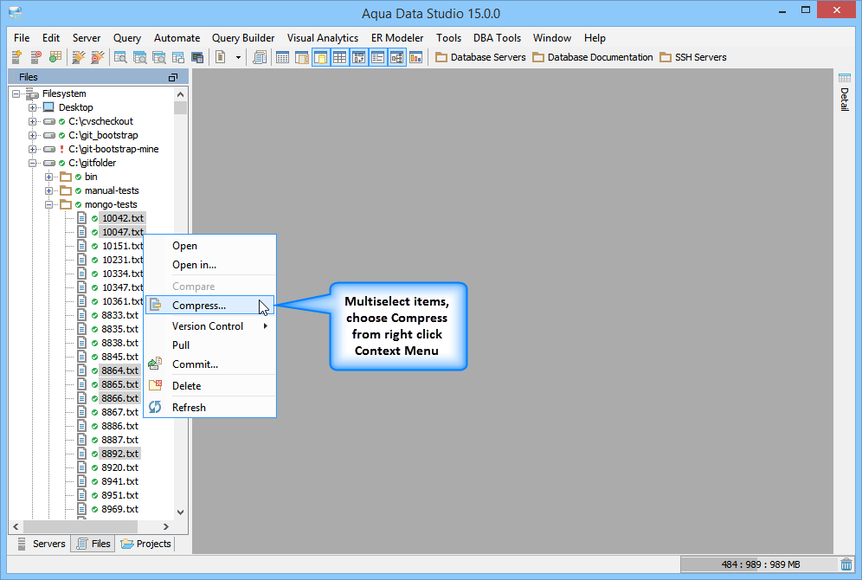Switch to the Projects tab
The height and width of the screenshot is (580, 862).
coord(145,544)
